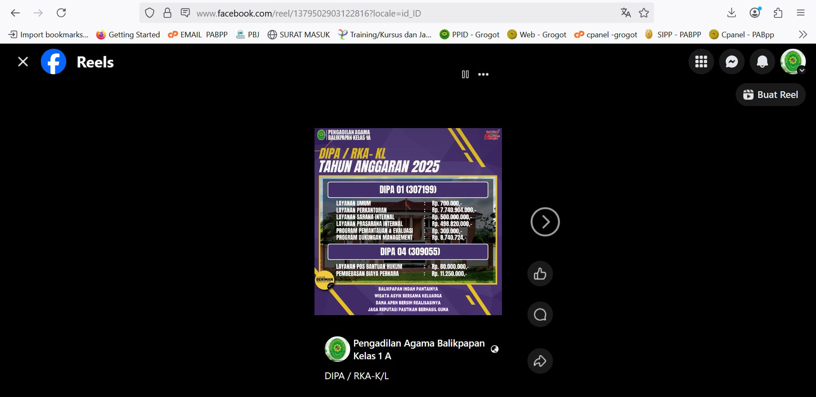
Task: Translate page using address bar icon
Action: (x=626, y=13)
